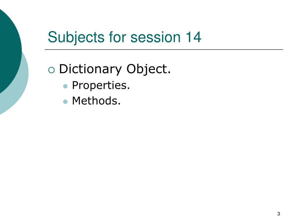Screen dimensions: 298x223
Task: Click the word 'Object.' in first bullet
Action: (149, 69)
